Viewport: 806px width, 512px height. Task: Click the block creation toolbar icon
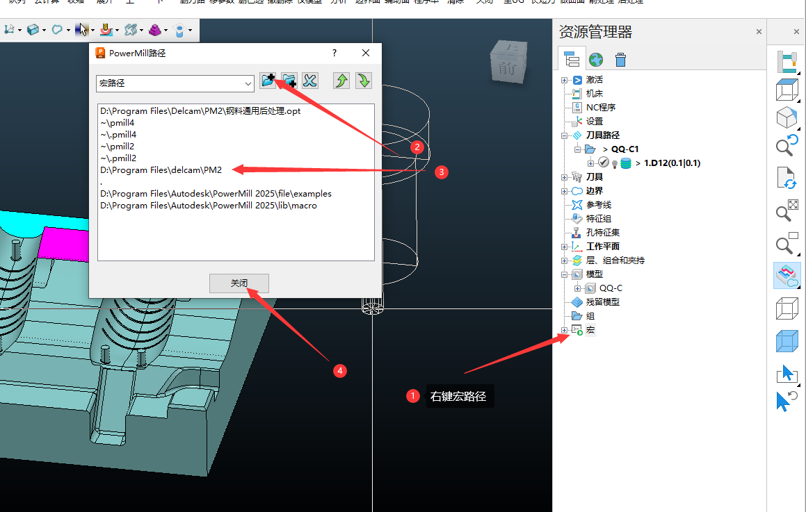coord(33,30)
